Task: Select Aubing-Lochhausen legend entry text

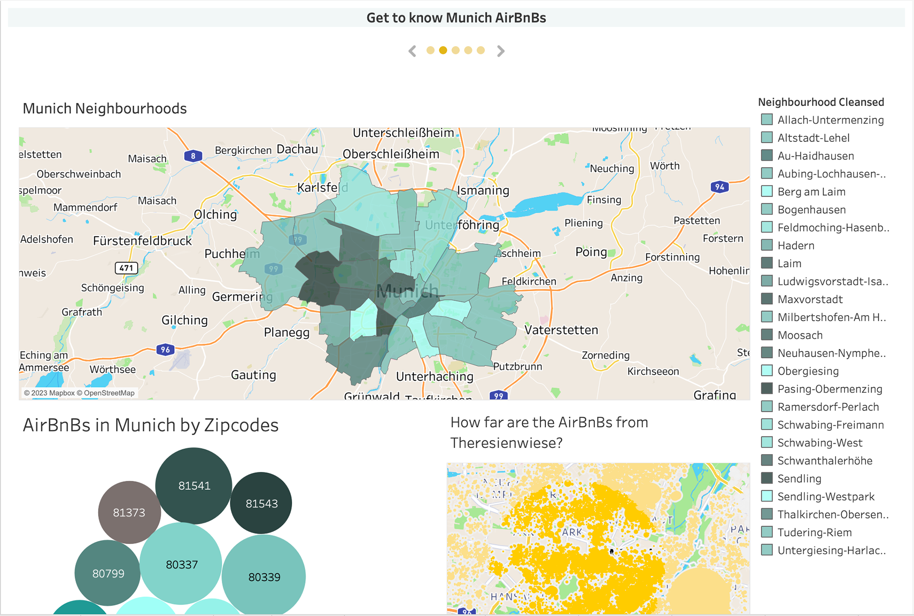Action: 832,174
